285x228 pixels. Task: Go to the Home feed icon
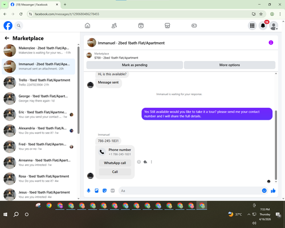[x=87, y=26]
